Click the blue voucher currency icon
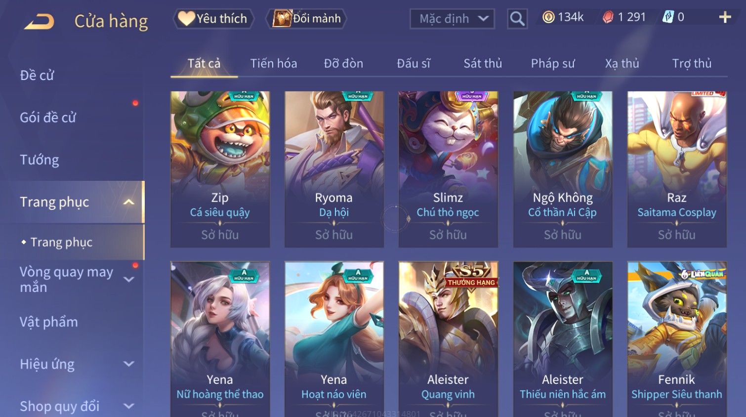Image resolution: width=746 pixels, height=417 pixels. click(x=668, y=17)
